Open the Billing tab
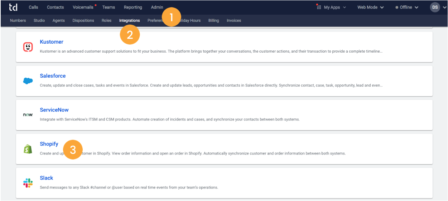The height and width of the screenshot is (201, 448). 213,20
